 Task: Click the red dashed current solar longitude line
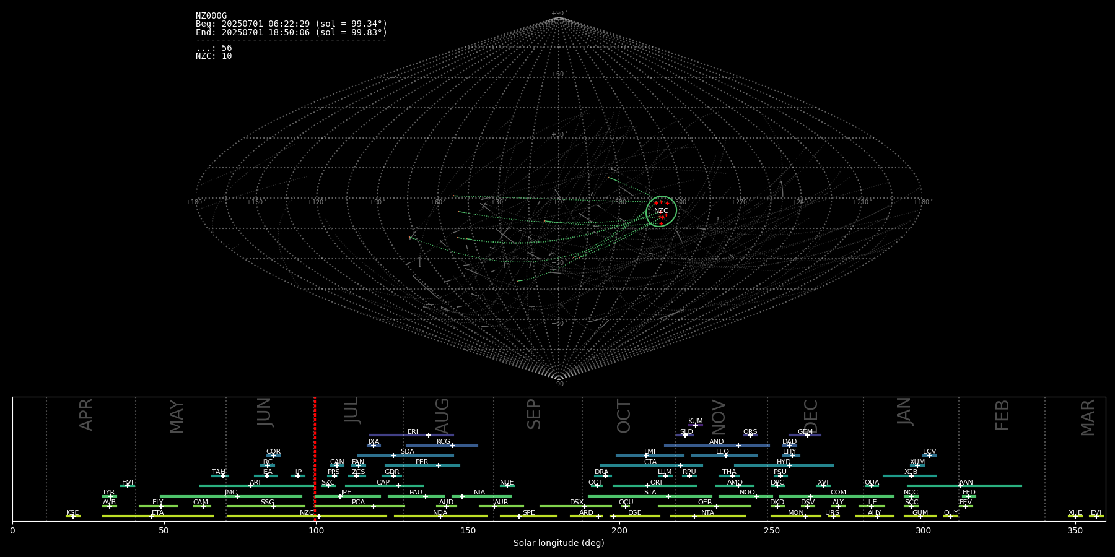coord(315,458)
